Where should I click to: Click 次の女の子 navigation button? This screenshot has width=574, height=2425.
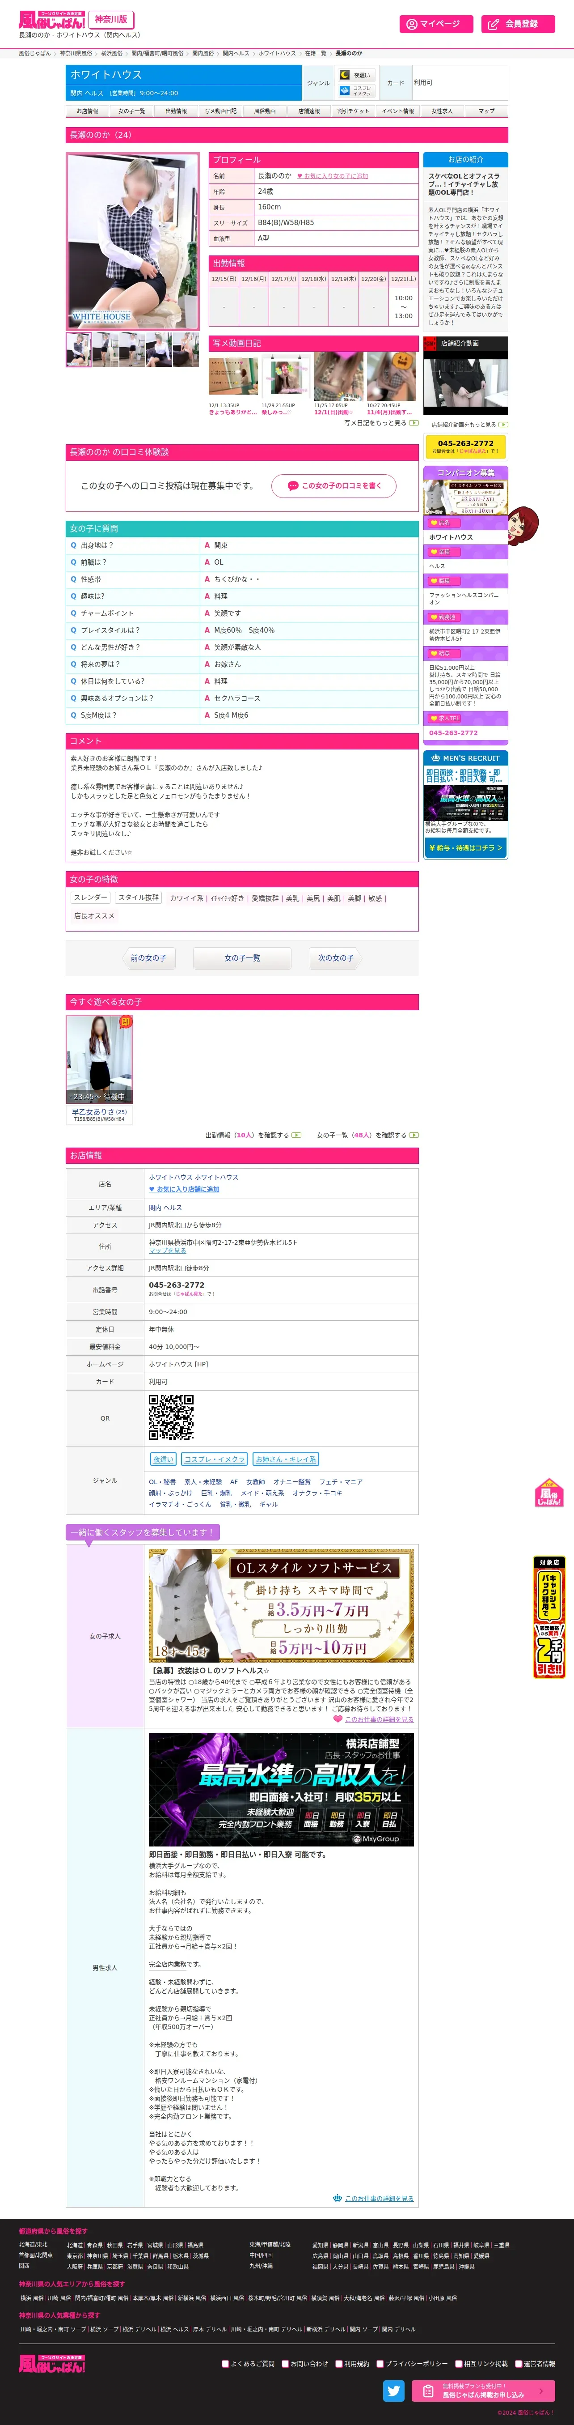[336, 958]
